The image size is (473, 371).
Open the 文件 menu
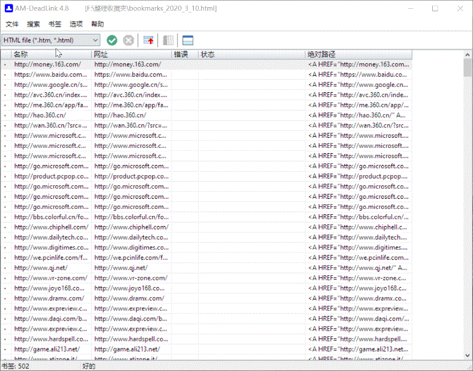tap(12, 24)
